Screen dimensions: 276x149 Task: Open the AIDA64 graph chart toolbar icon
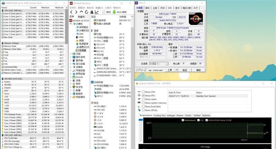(x=97, y=12)
